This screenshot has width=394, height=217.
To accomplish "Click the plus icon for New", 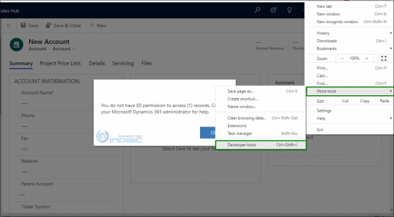I will 92,26.
